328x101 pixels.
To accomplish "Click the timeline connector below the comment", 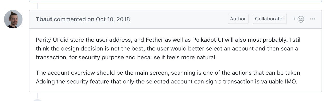I will point(38,95).
